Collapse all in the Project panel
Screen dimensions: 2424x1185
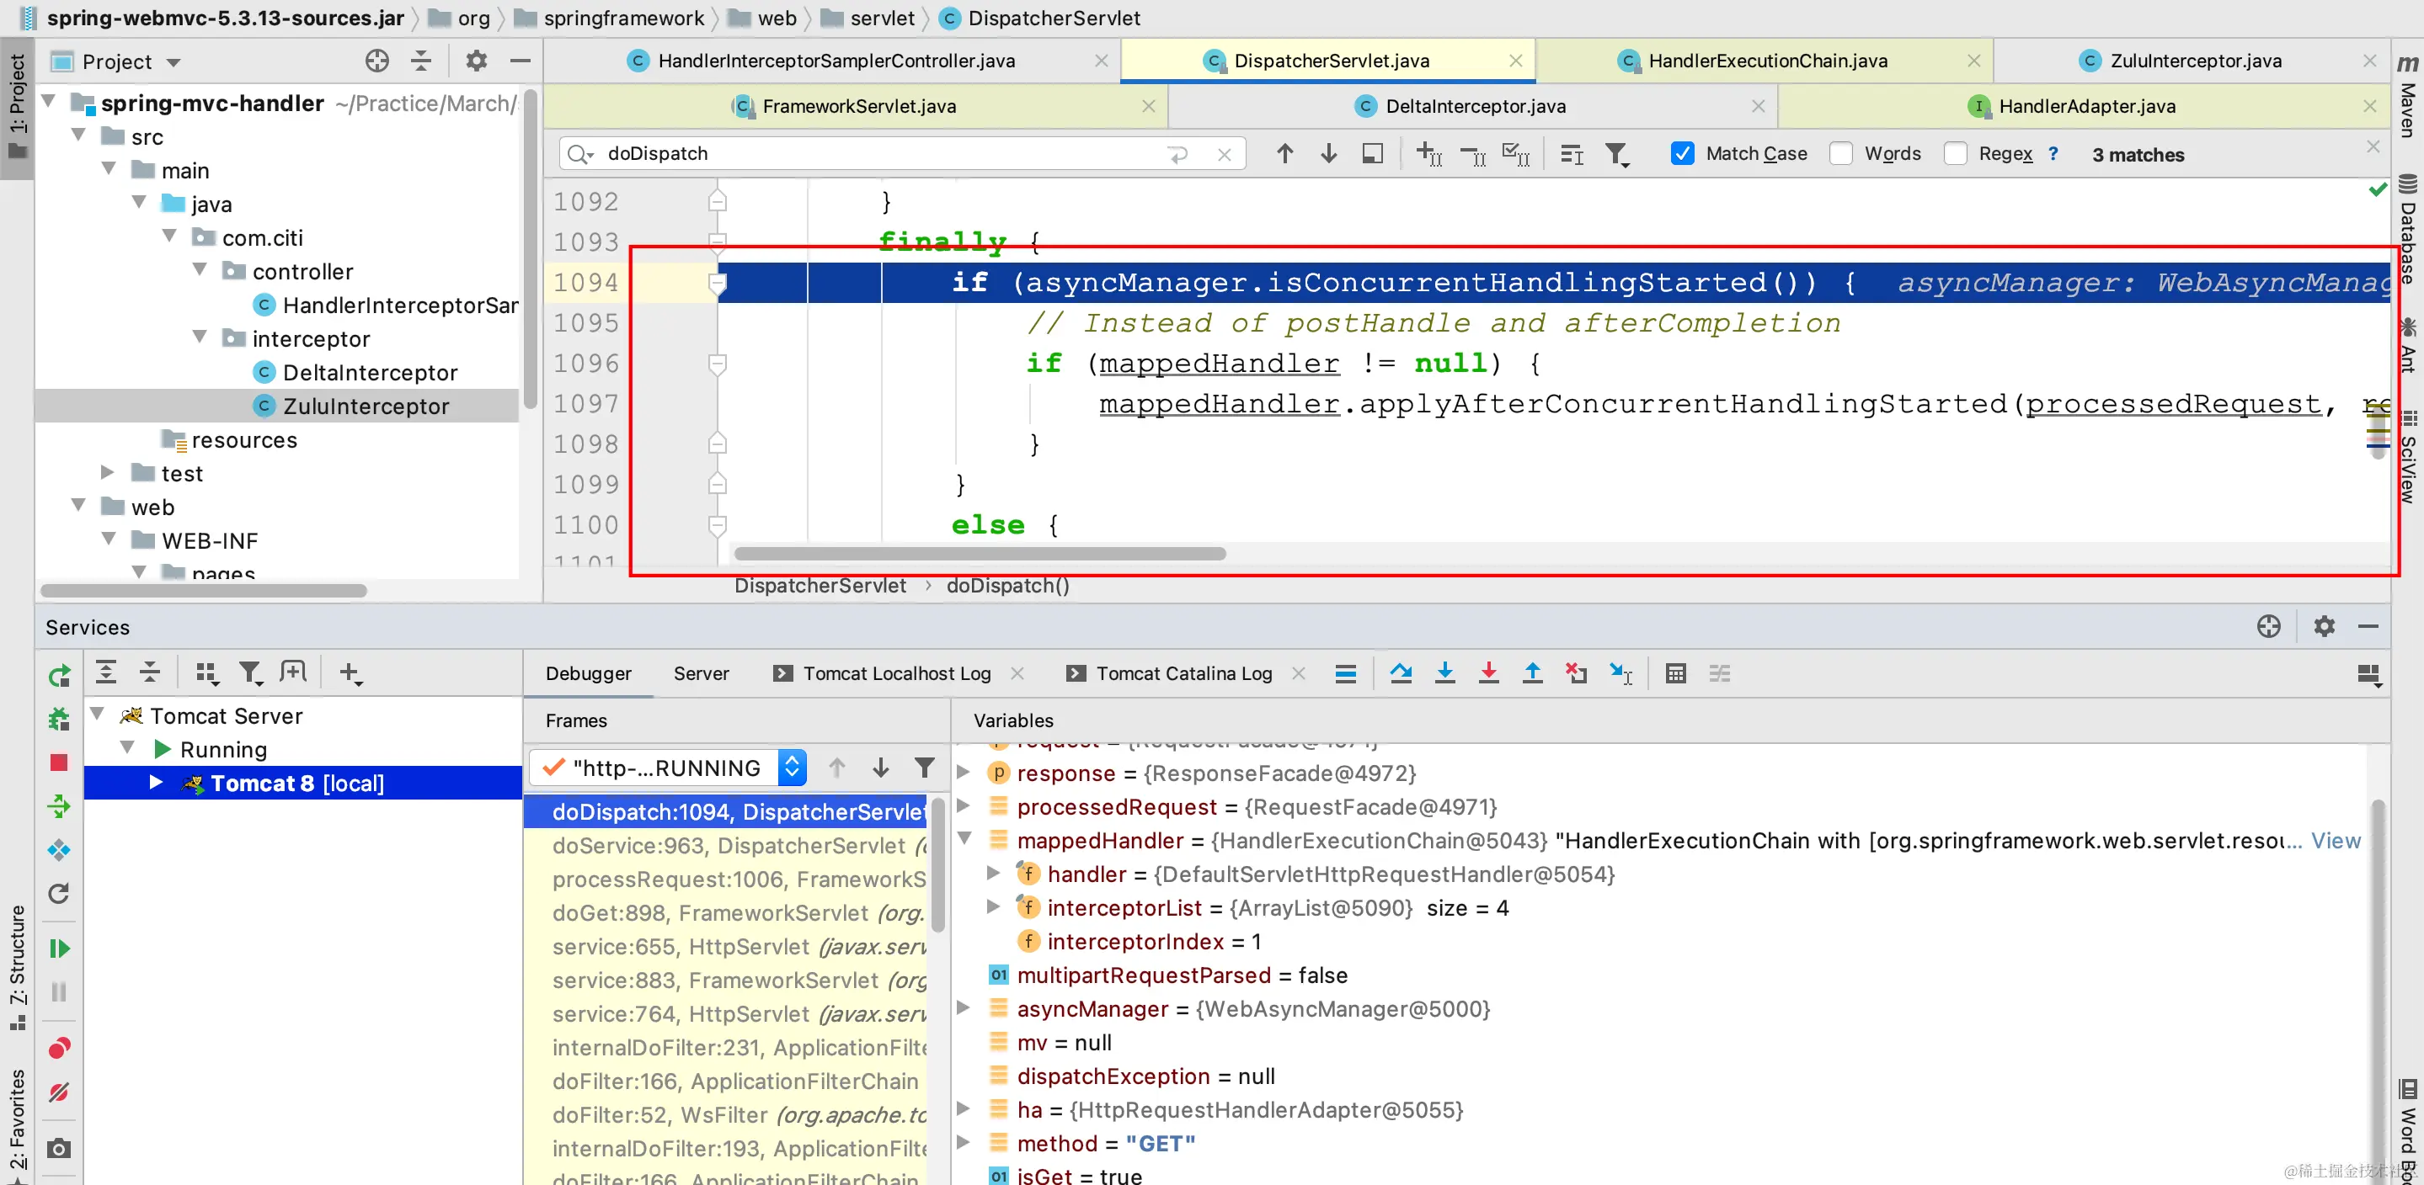pyautogui.click(x=422, y=61)
